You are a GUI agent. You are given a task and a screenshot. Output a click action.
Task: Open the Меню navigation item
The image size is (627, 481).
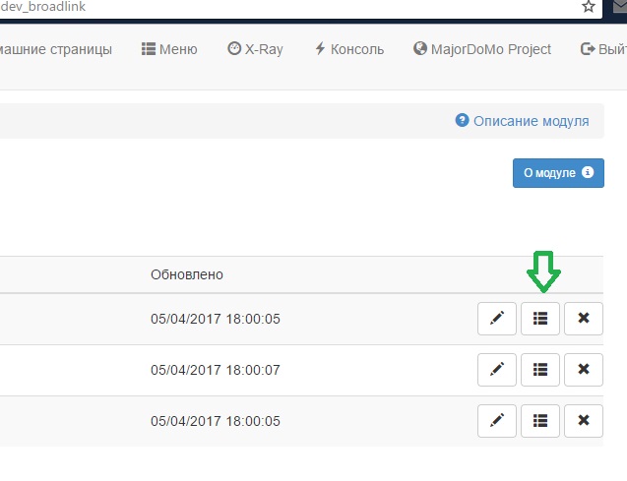tap(169, 49)
